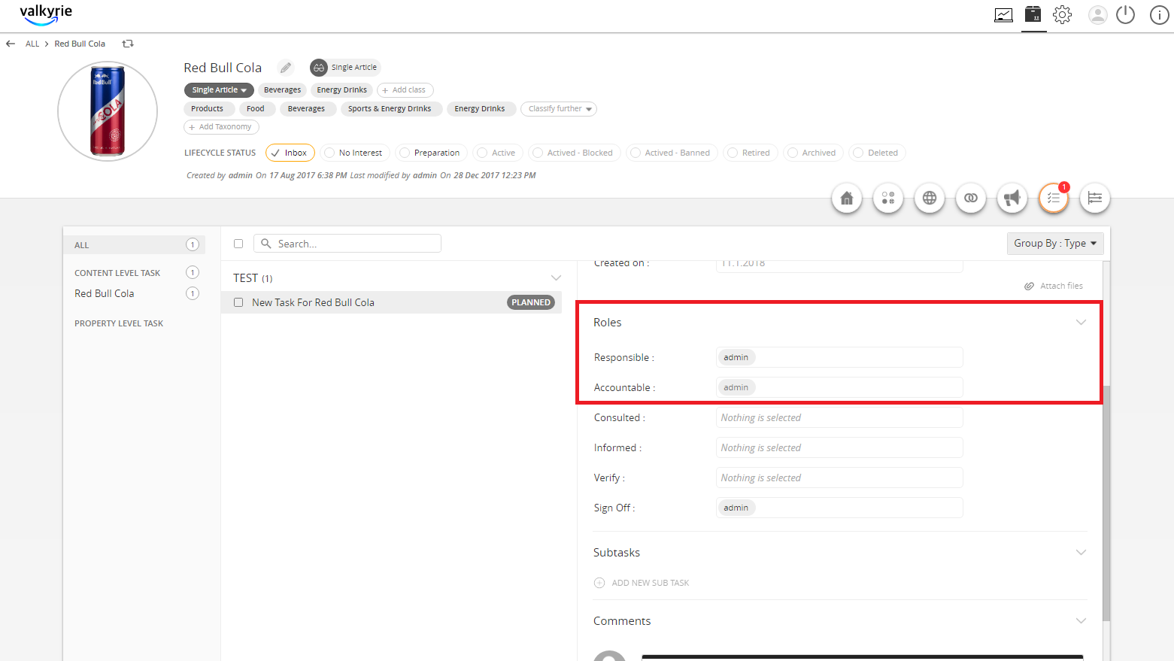Click the task detail panel scrollbar
Viewport: 1174px width, 661px height.
[x=1106, y=502]
